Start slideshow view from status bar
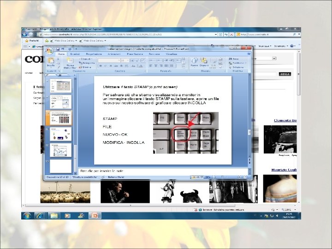Image resolution: width=332 pixels, height=249 pixels. (202, 177)
